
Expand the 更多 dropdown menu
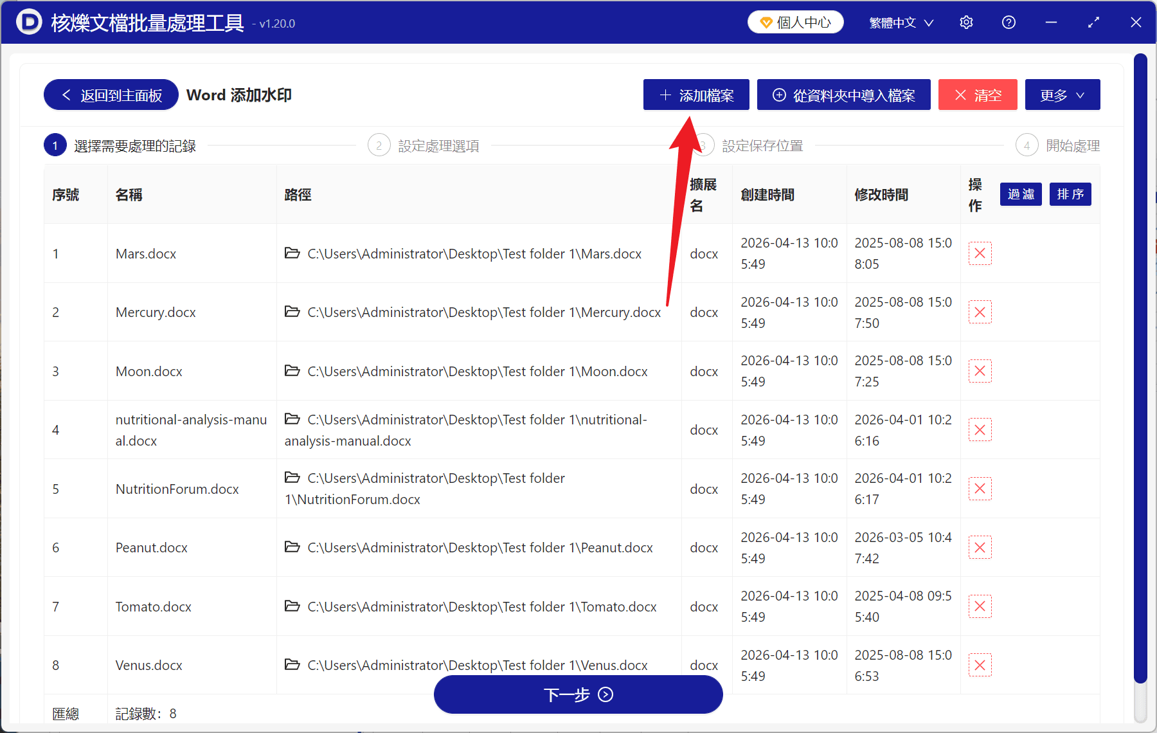(1062, 95)
